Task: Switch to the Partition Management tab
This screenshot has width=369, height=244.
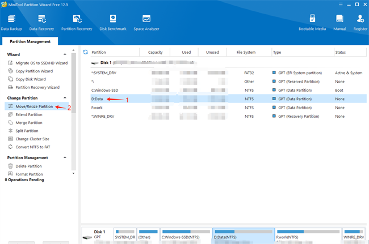Action: click(x=29, y=41)
